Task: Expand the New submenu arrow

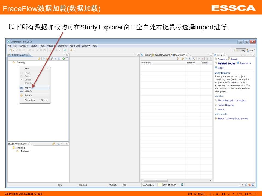Action: [x=48, y=68]
